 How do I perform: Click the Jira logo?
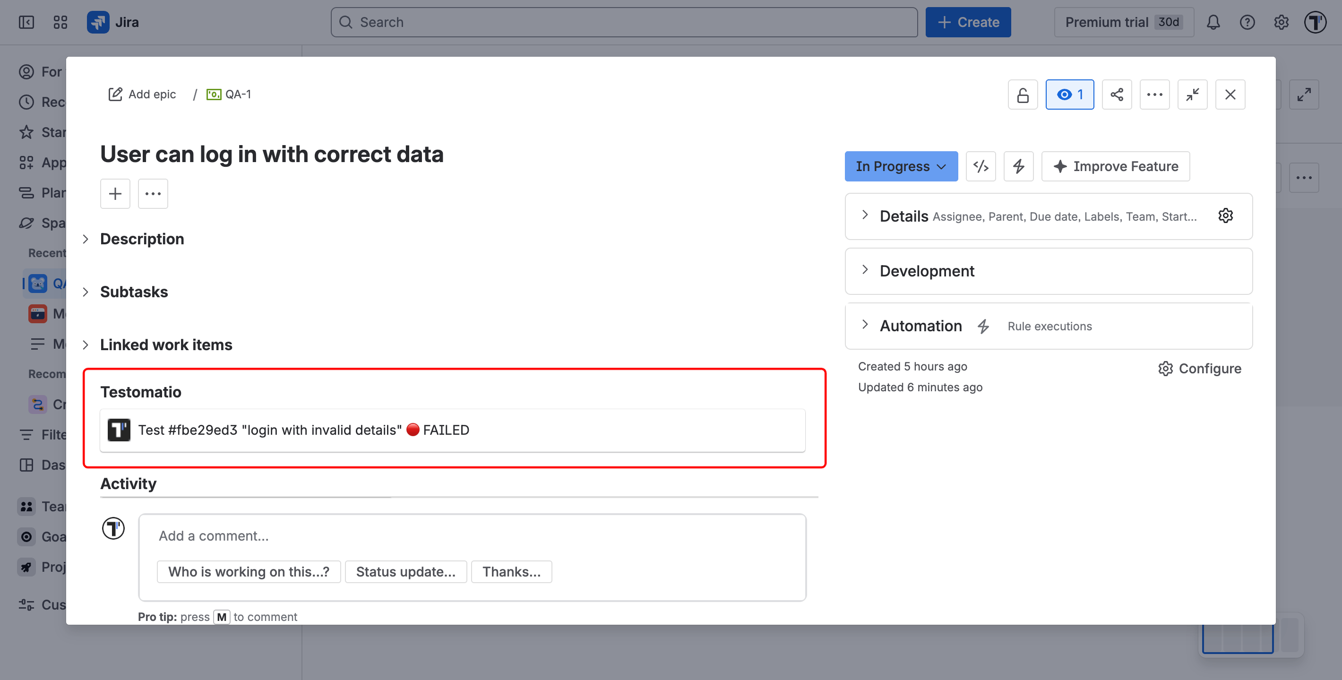[x=113, y=22]
